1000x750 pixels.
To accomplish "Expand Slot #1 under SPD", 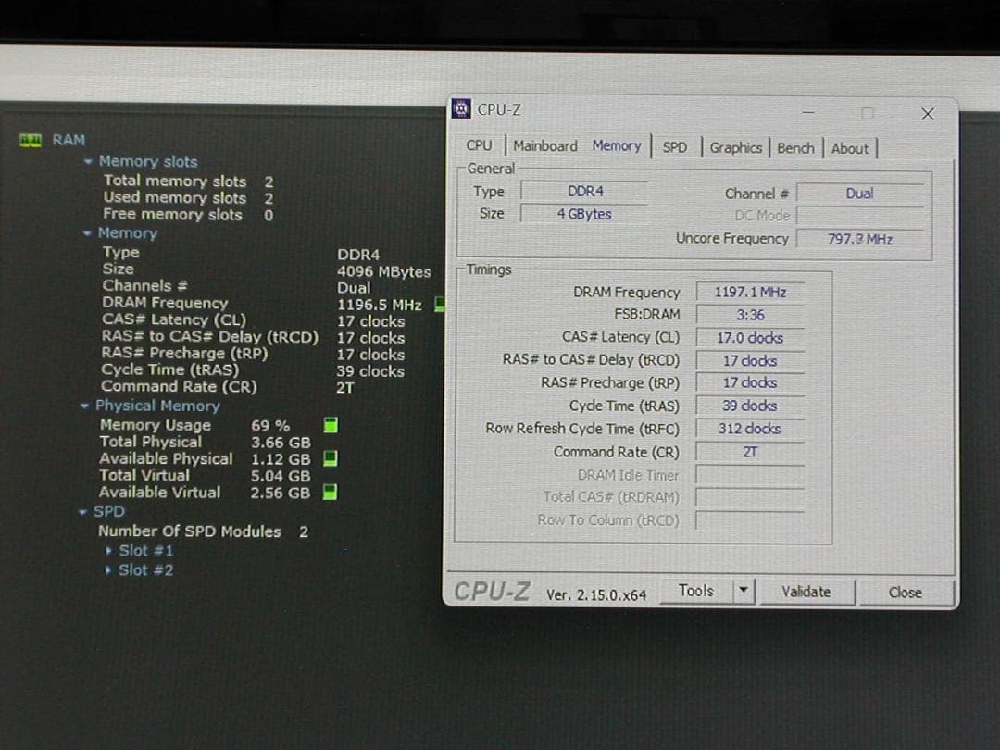I will (110, 550).
